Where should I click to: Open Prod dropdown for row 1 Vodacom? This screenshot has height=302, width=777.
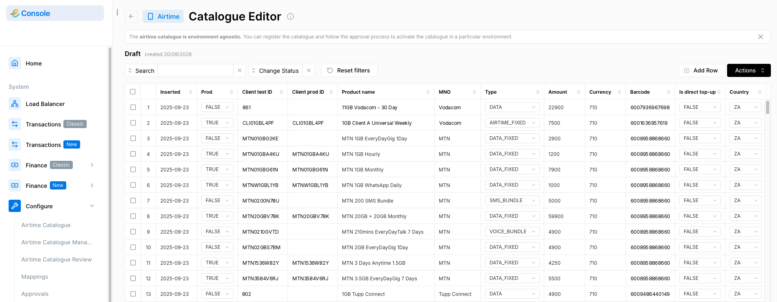(x=217, y=107)
